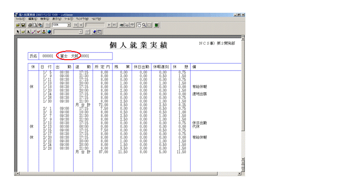
Task: Click the page number input field
Action: click(96, 25)
